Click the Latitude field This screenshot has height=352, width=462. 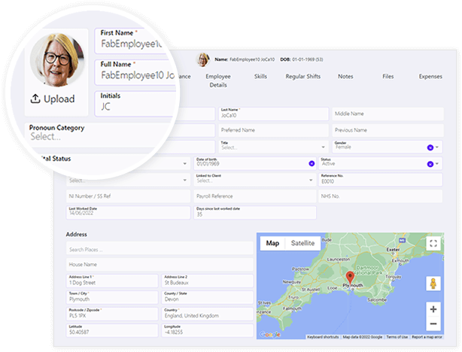click(x=112, y=330)
